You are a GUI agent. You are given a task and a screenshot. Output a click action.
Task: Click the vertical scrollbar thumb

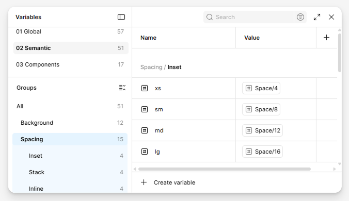point(339,53)
